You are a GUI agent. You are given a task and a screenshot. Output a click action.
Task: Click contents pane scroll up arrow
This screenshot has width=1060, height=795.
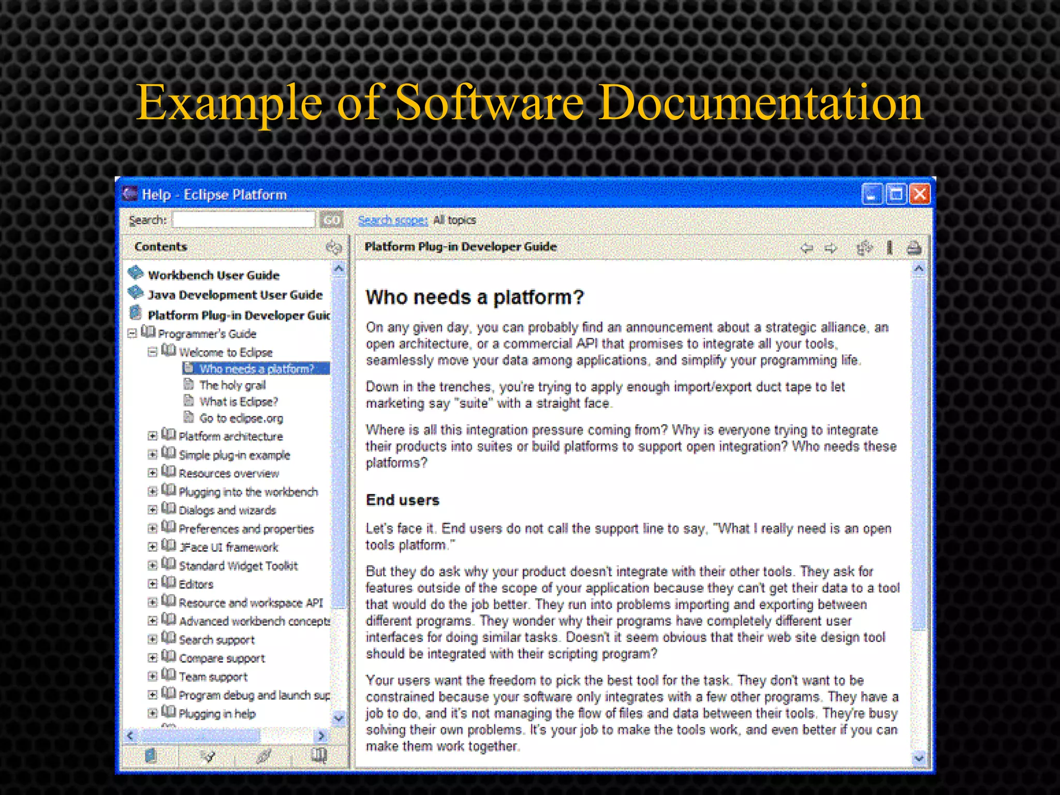coord(338,268)
